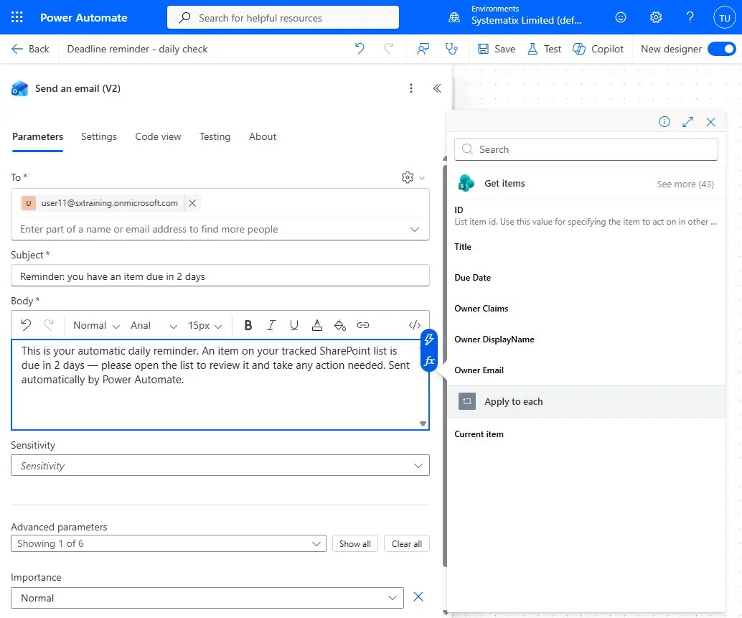The width and height of the screenshot is (742, 618).
Task: Switch to the Testing tab
Action: (215, 137)
